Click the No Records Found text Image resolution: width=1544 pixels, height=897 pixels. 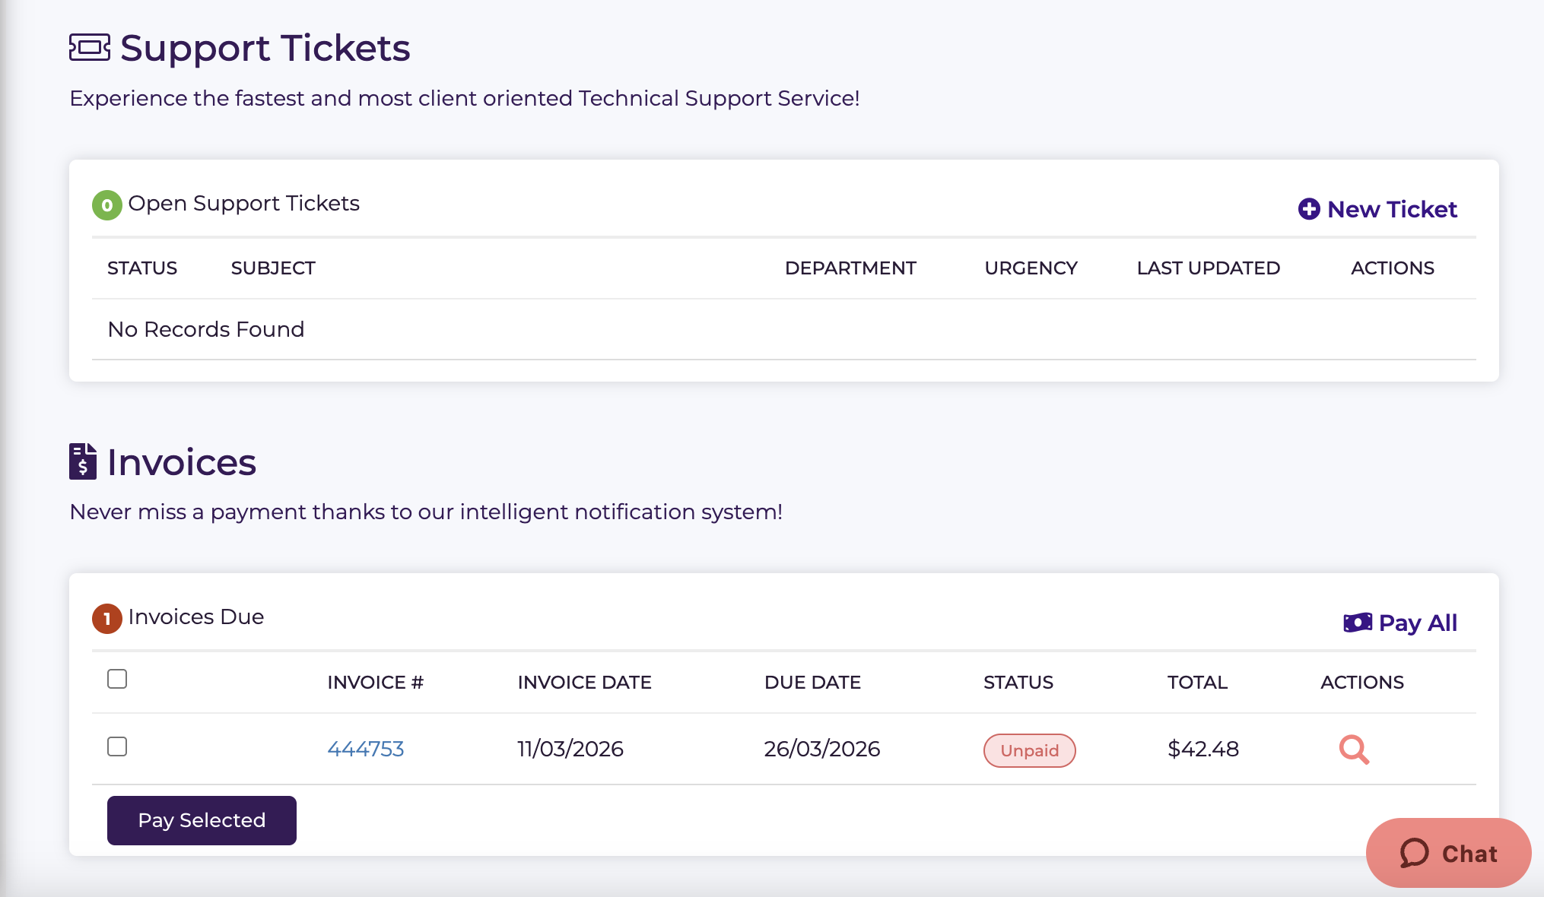point(206,329)
